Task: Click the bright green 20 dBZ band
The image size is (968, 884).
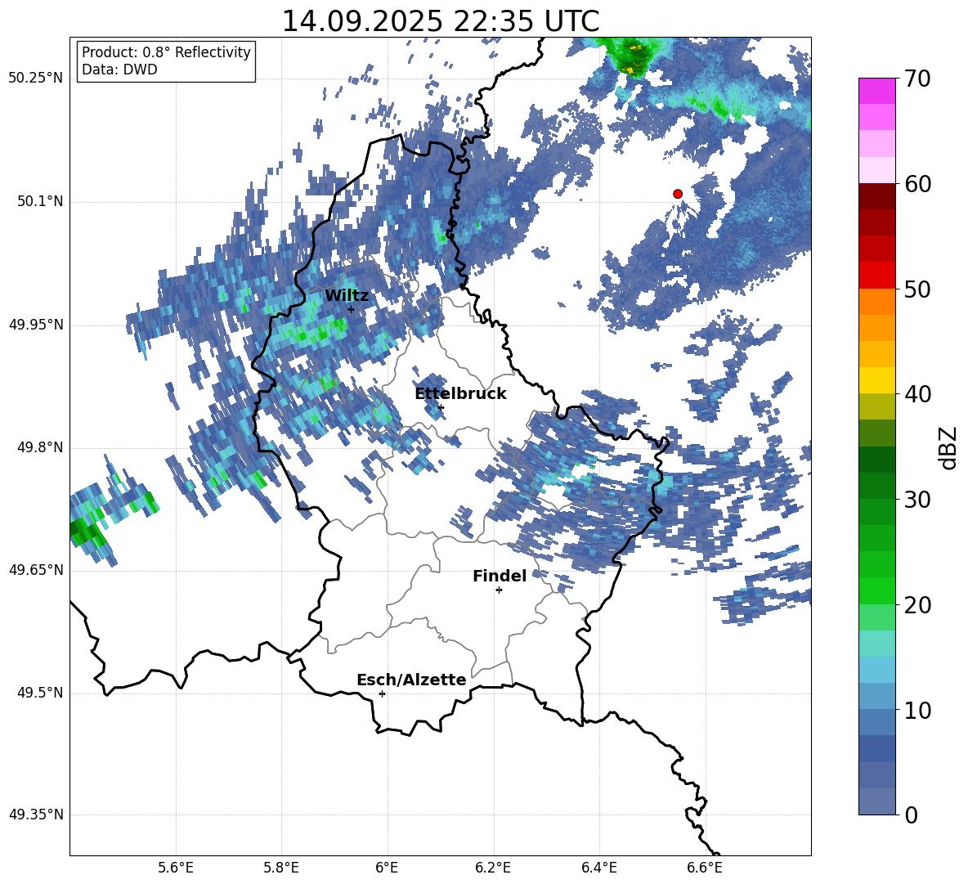Action: (876, 590)
